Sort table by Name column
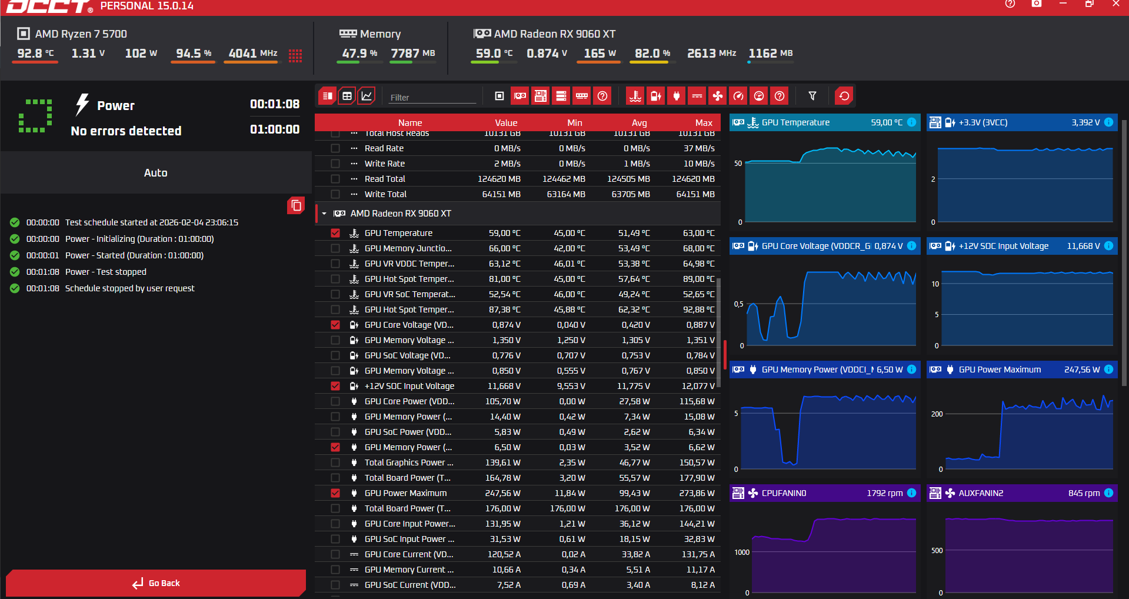 click(x=410, y=122)
